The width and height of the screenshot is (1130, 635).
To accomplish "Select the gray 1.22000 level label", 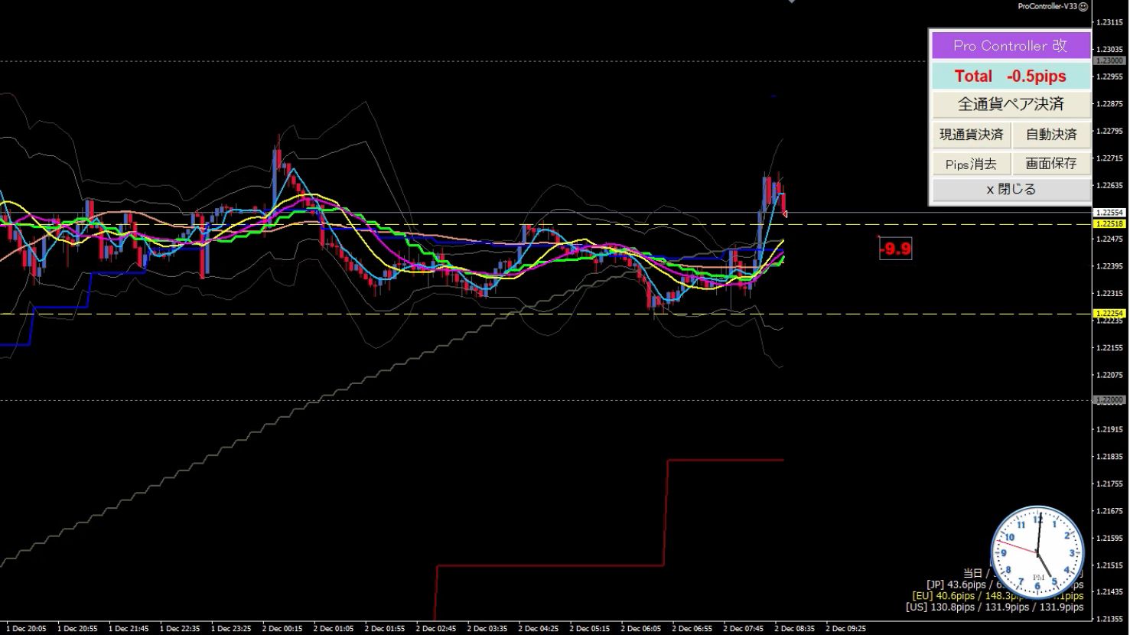I will pos(1109,400).
